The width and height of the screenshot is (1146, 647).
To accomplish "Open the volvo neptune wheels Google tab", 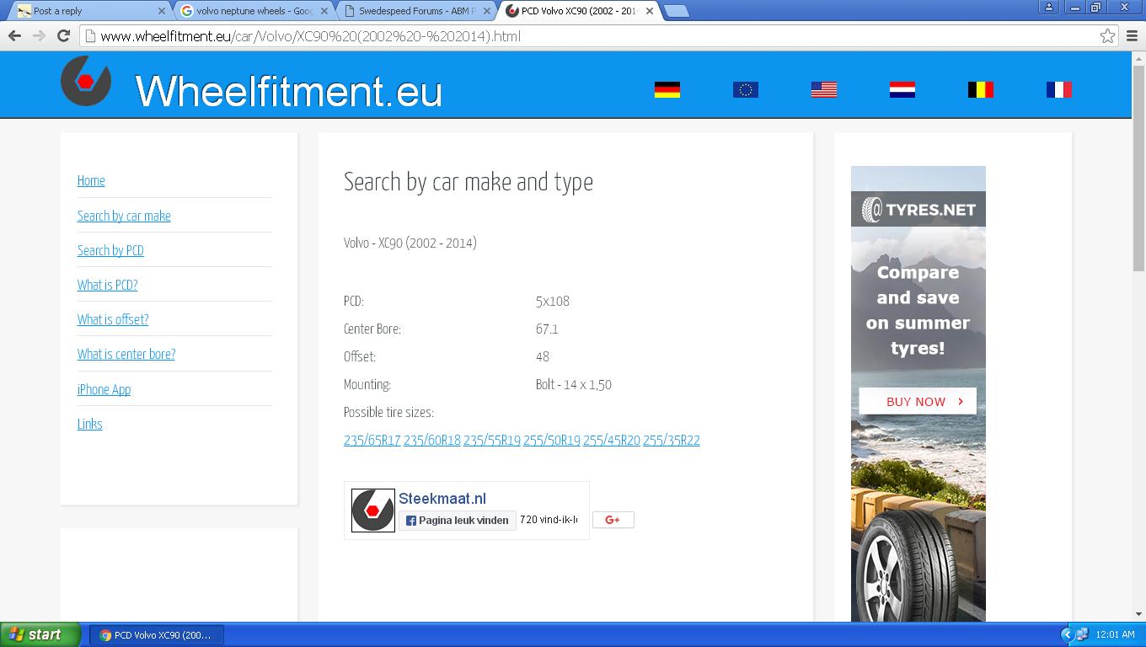I will (254, 11).
